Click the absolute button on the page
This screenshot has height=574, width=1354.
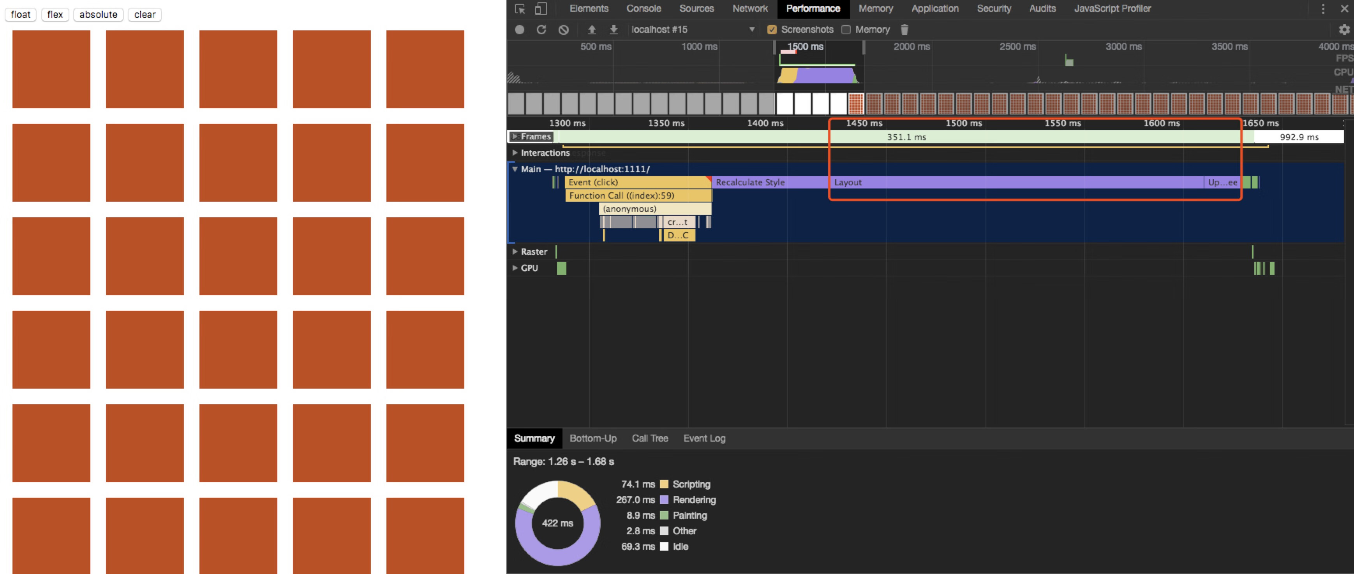pos(98,15)
